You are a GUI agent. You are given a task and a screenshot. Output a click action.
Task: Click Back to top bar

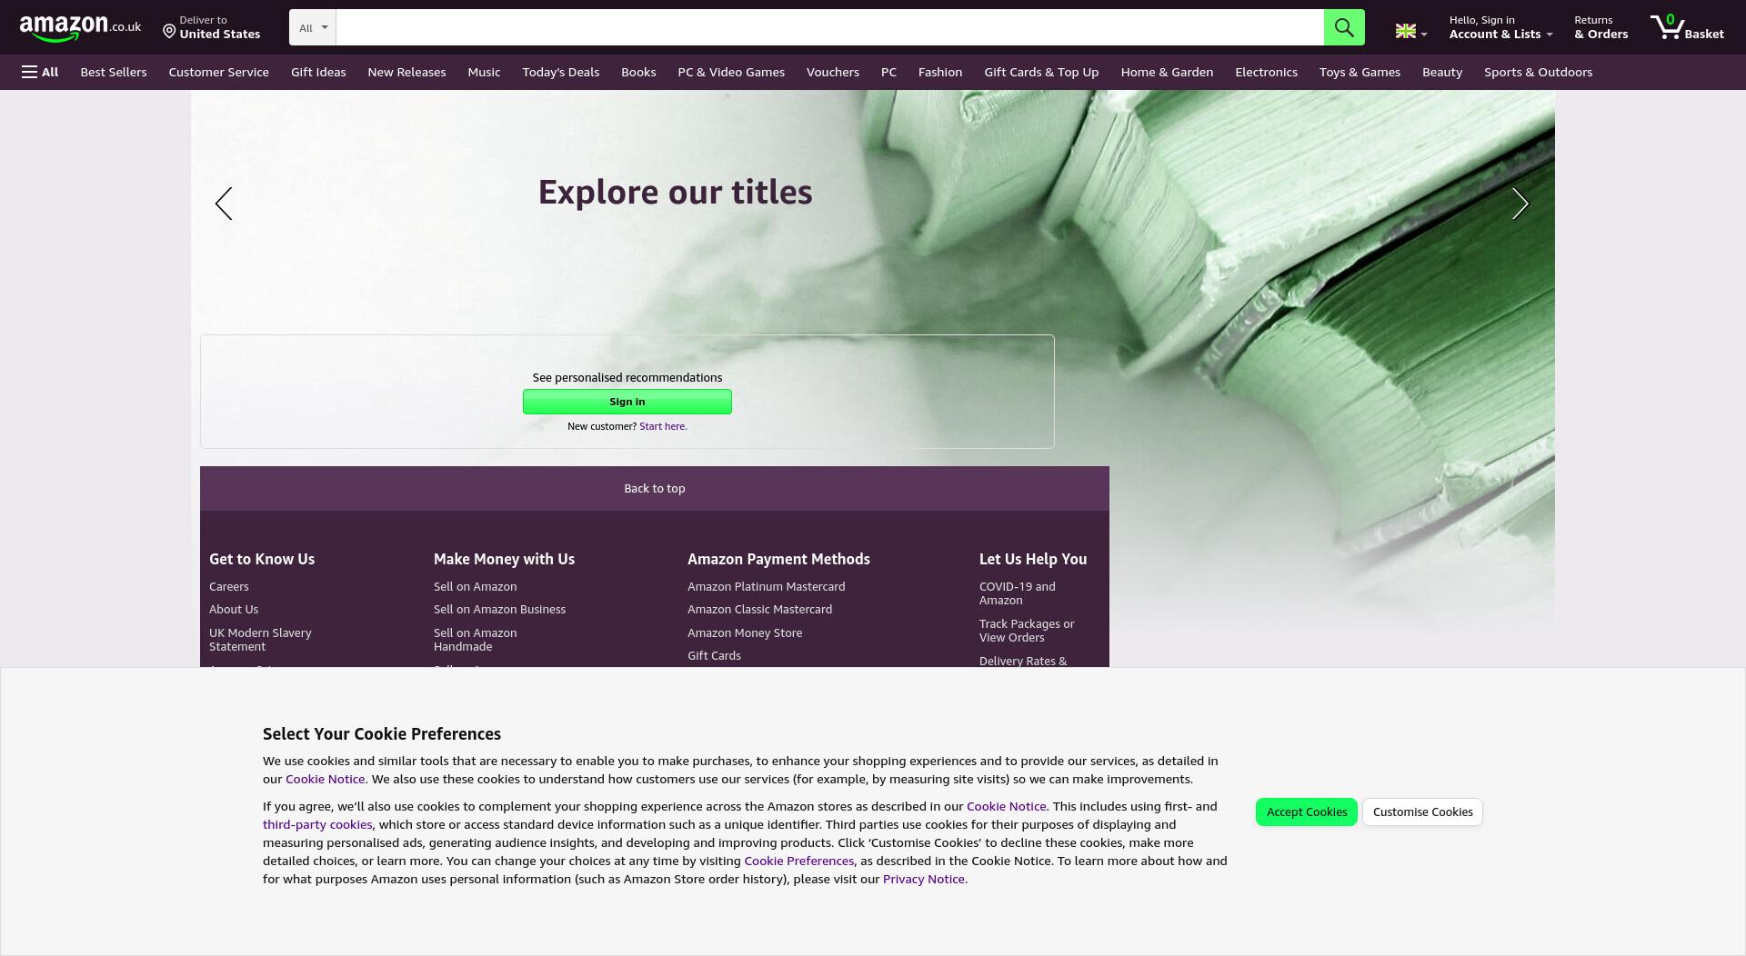654,488
